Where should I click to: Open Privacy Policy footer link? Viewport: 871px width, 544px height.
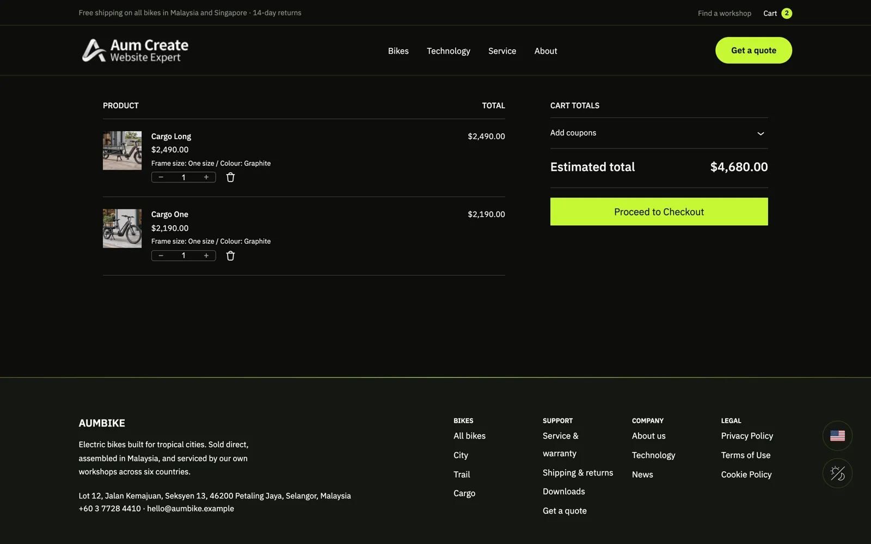(747, 436)
